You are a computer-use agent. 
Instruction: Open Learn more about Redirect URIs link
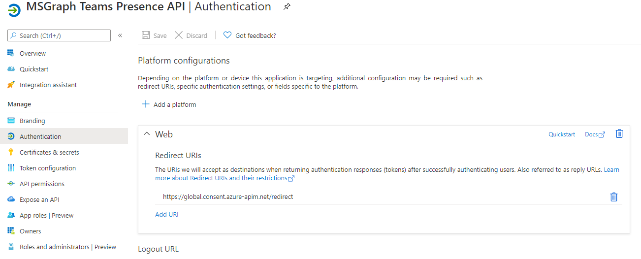387,174
